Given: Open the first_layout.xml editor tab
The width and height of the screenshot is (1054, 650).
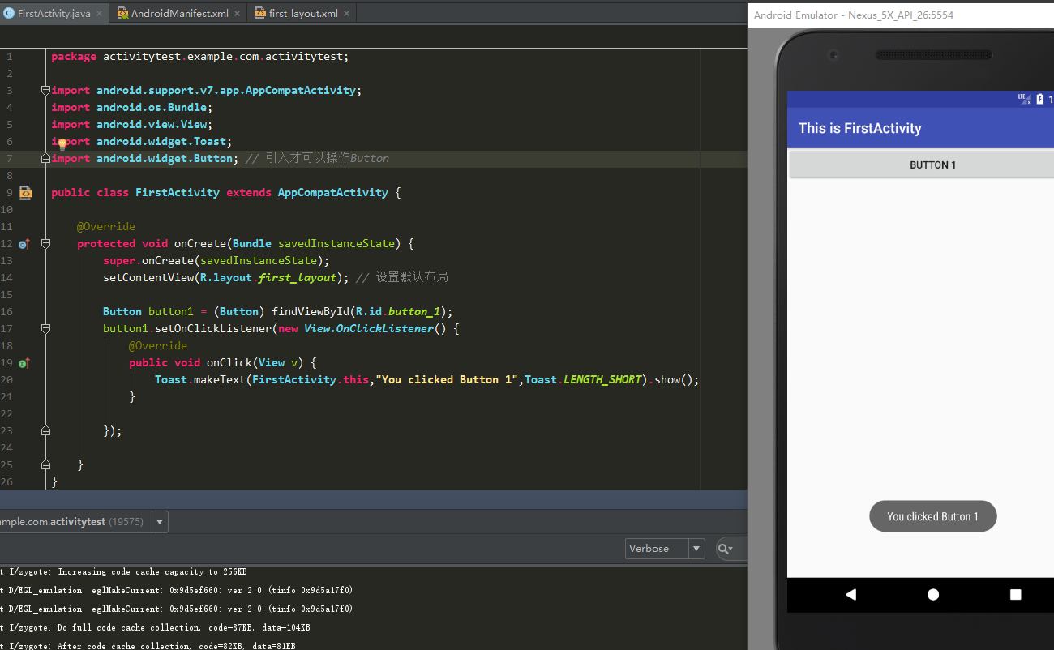Looking at the screenshot, I should pyautogui.click(x=302, y=14).
